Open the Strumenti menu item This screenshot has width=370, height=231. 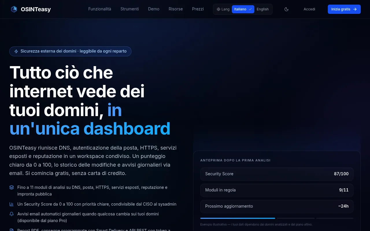129,9
